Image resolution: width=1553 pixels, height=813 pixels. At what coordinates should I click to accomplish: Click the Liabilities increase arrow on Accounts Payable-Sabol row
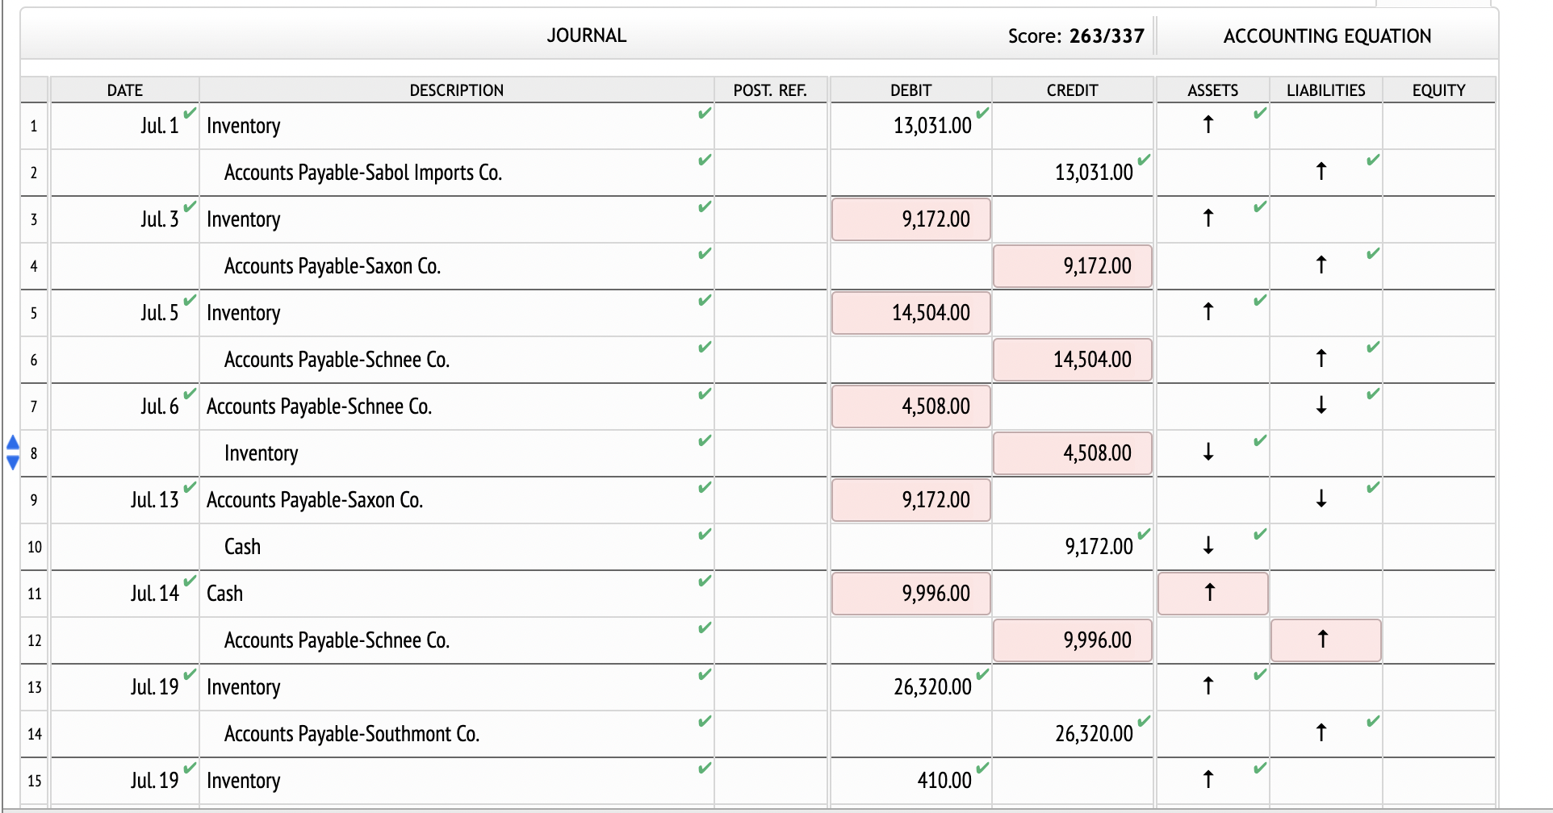(1321, 172)
